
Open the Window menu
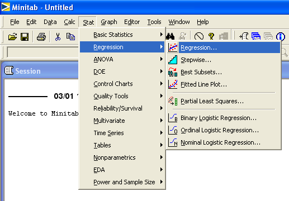point(179,22)
